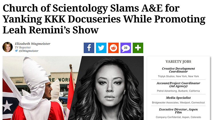Click Elizabeth Wagmeister's author avatar
The image size is (214, 120).
click(7, 47)
